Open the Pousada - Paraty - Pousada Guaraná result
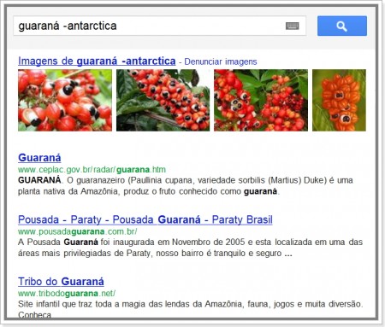 coord(145,219)
